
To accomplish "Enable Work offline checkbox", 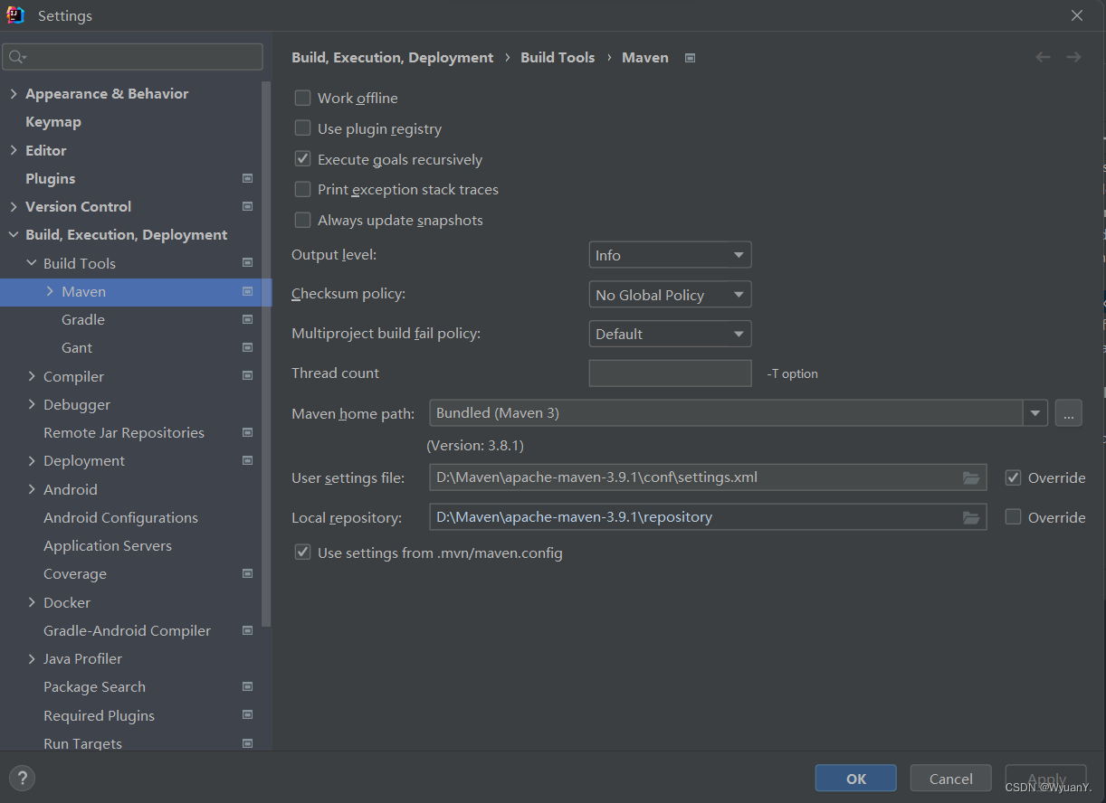I will pyautogui.click(x=302, y=98).
